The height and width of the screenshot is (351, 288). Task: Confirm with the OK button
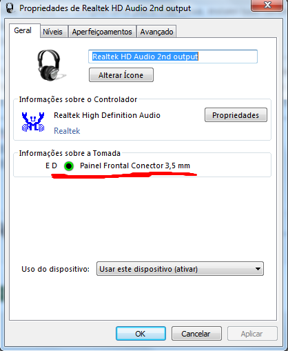tap(141, 334)
